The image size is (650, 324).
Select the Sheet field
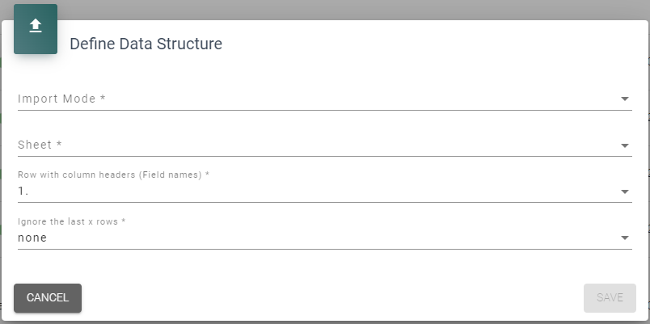[x=324, y=145]
